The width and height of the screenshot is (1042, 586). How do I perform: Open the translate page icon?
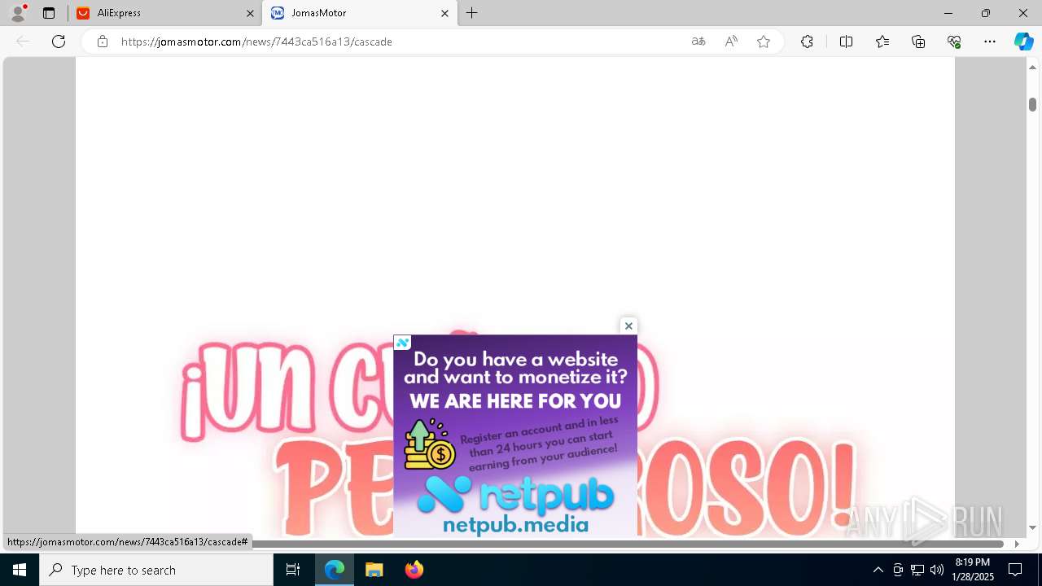tap(698, 42)
